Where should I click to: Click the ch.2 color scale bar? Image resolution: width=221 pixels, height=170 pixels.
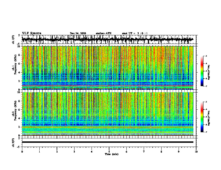[202, 117]
